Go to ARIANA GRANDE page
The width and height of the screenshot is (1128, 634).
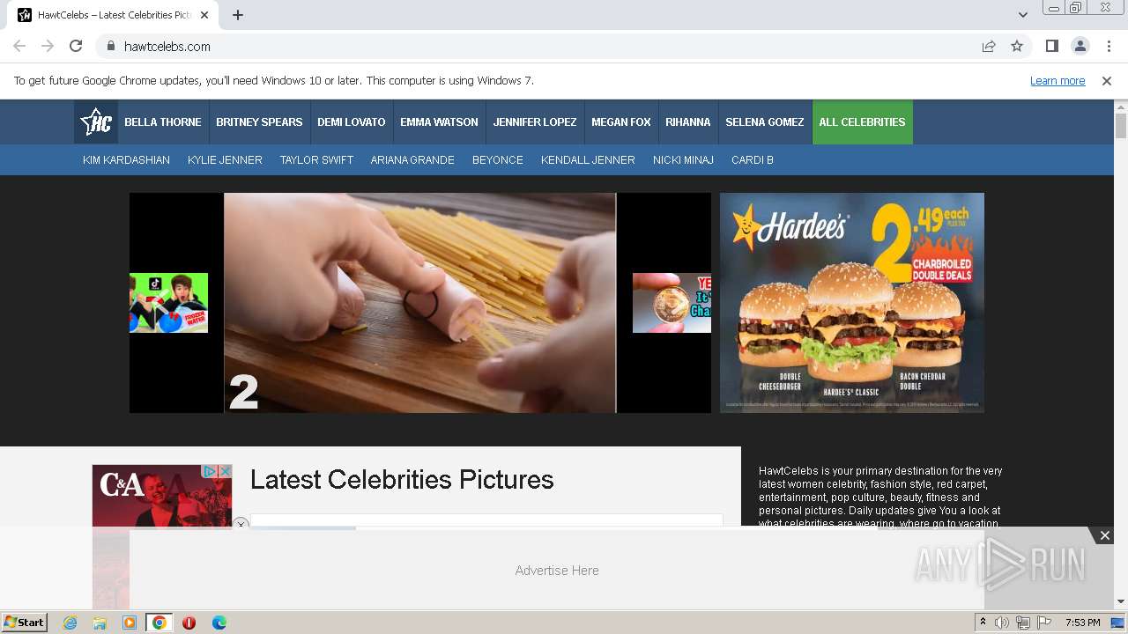tap(412, 160)
